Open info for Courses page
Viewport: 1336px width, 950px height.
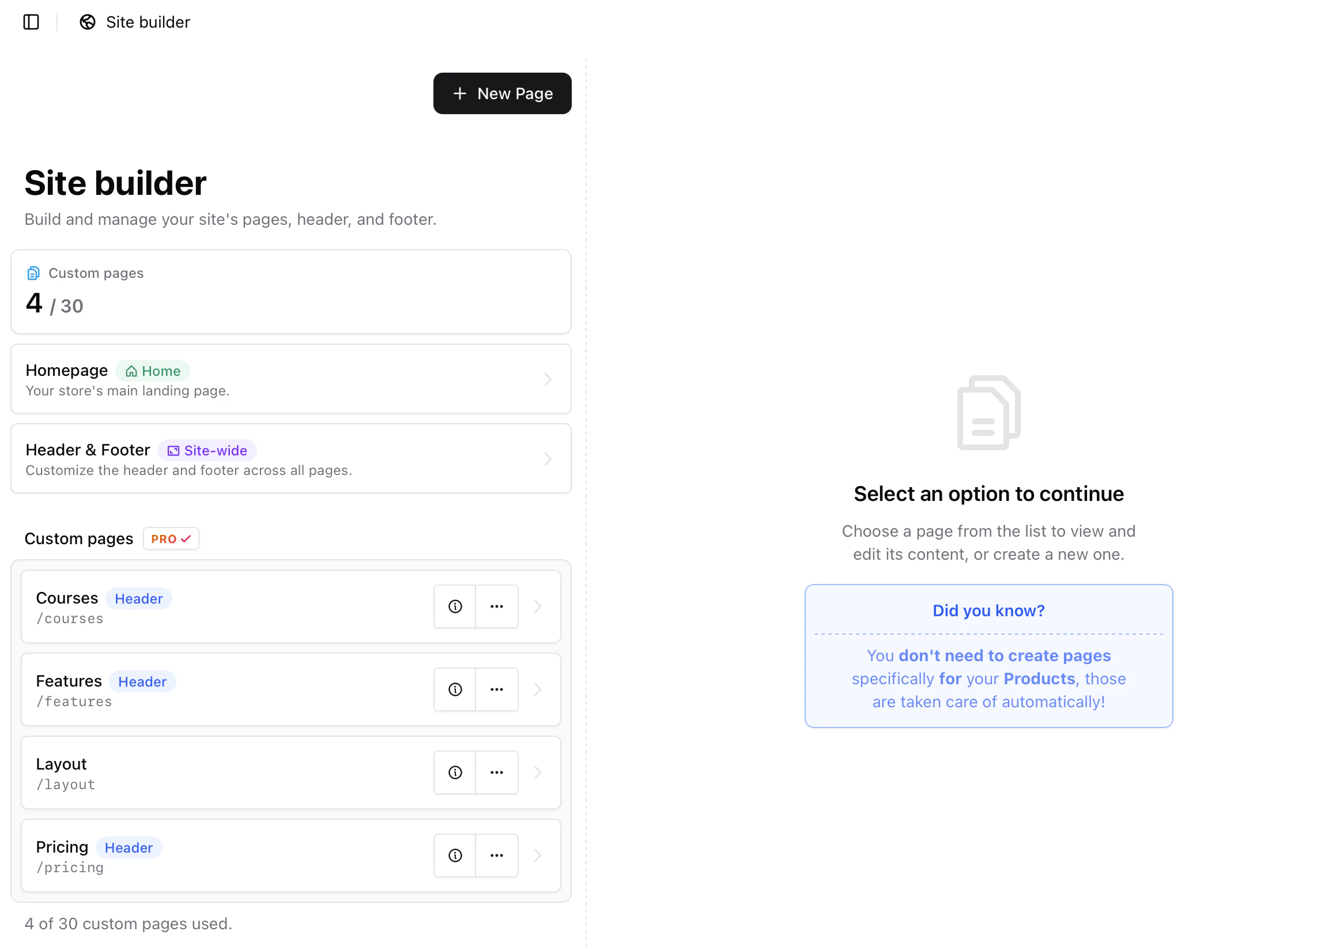pyautogui.click(x=455, y=606)
